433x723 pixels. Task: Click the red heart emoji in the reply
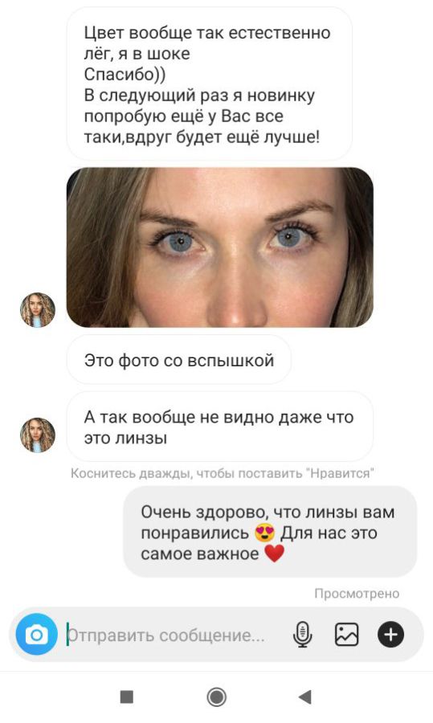[x=275, y=553]
